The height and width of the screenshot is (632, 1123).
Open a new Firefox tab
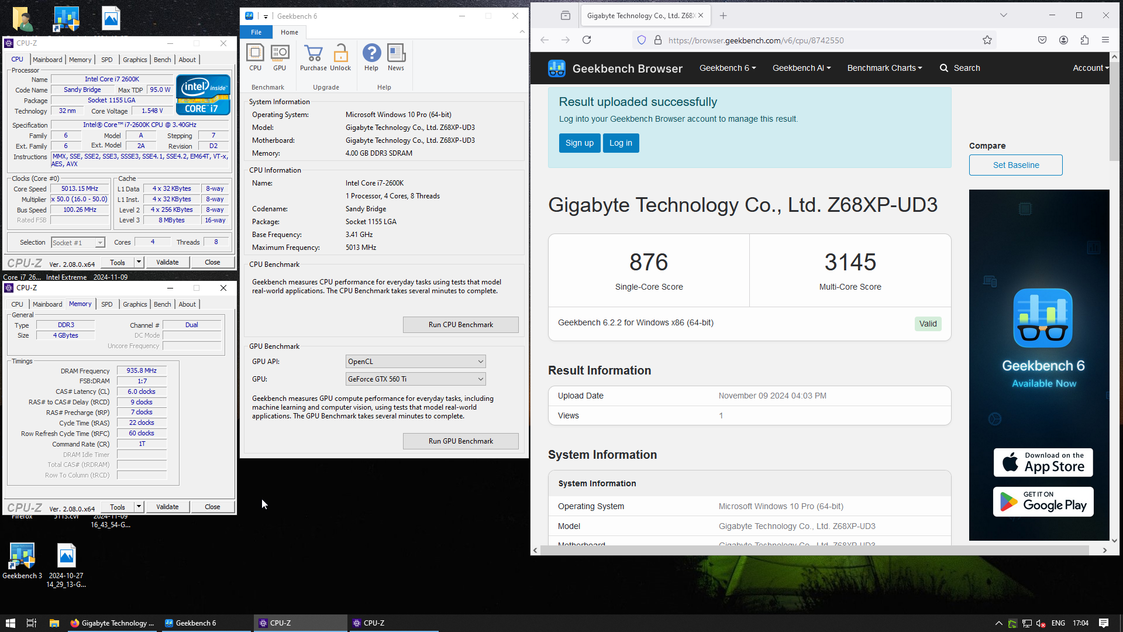(x=724, y=16)
